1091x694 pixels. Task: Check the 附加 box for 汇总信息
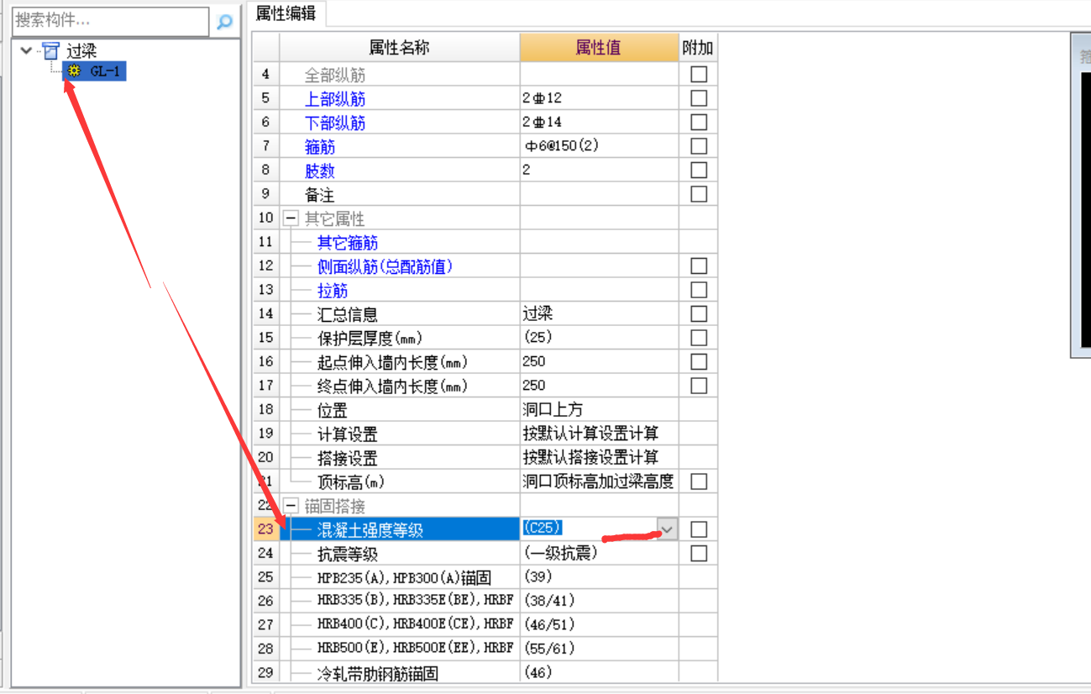699,314
